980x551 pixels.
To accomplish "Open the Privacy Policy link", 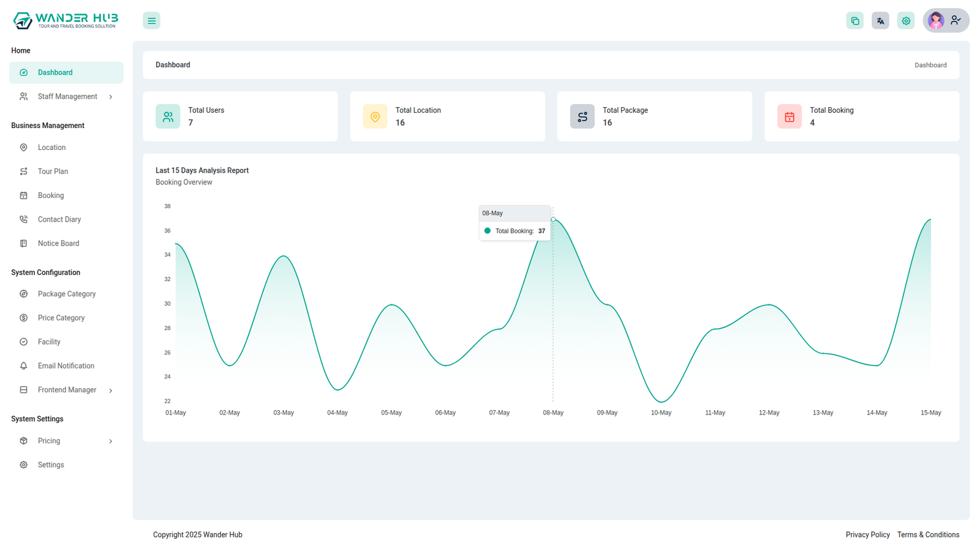I will (867, 534).
